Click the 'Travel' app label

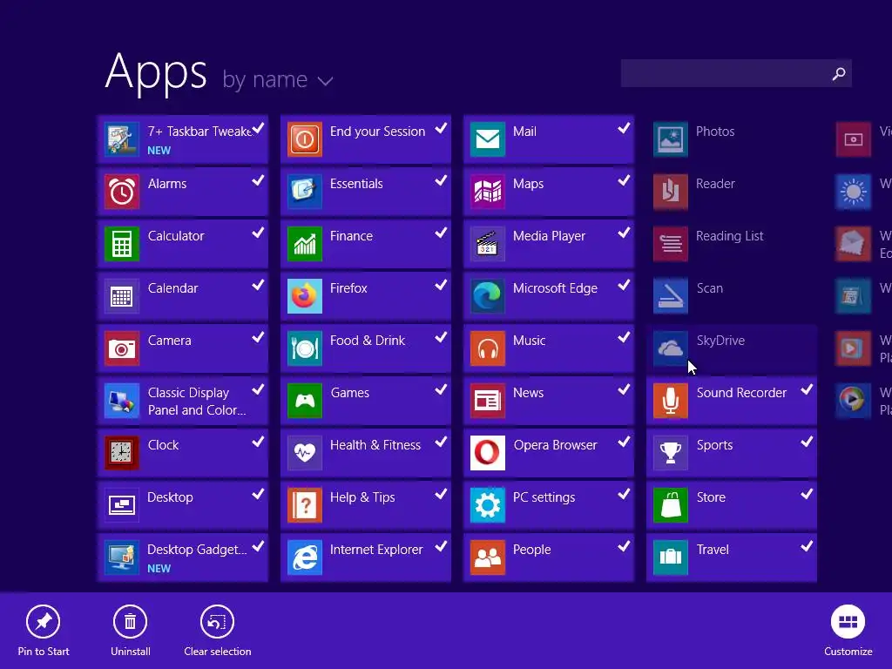point(713,550)
